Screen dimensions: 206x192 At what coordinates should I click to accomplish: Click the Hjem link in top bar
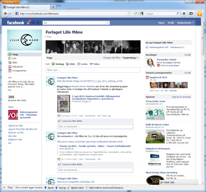click(x=161, y=23)
